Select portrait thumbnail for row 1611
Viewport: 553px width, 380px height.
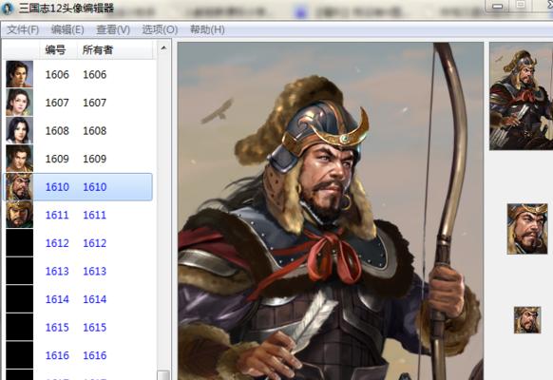tap(19, 215)
